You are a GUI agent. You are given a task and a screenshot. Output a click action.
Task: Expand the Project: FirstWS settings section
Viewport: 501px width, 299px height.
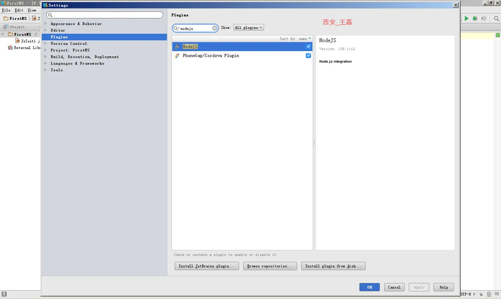pyautogui.click(x=45, y=50)
